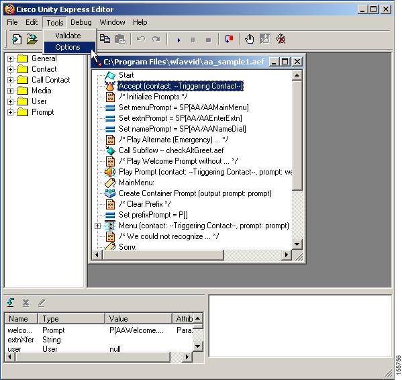Open the Debug menu
Viewport: 402px width, 380px height.
click(81, 22)
